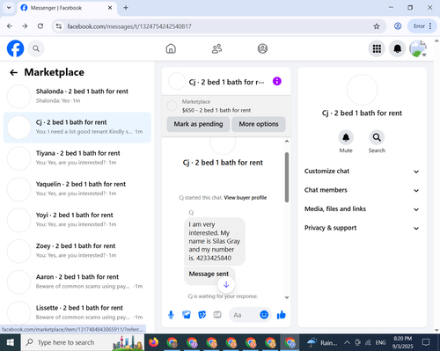
Task: Click the Facebook search magnifier icon
Action: [36, 48]
